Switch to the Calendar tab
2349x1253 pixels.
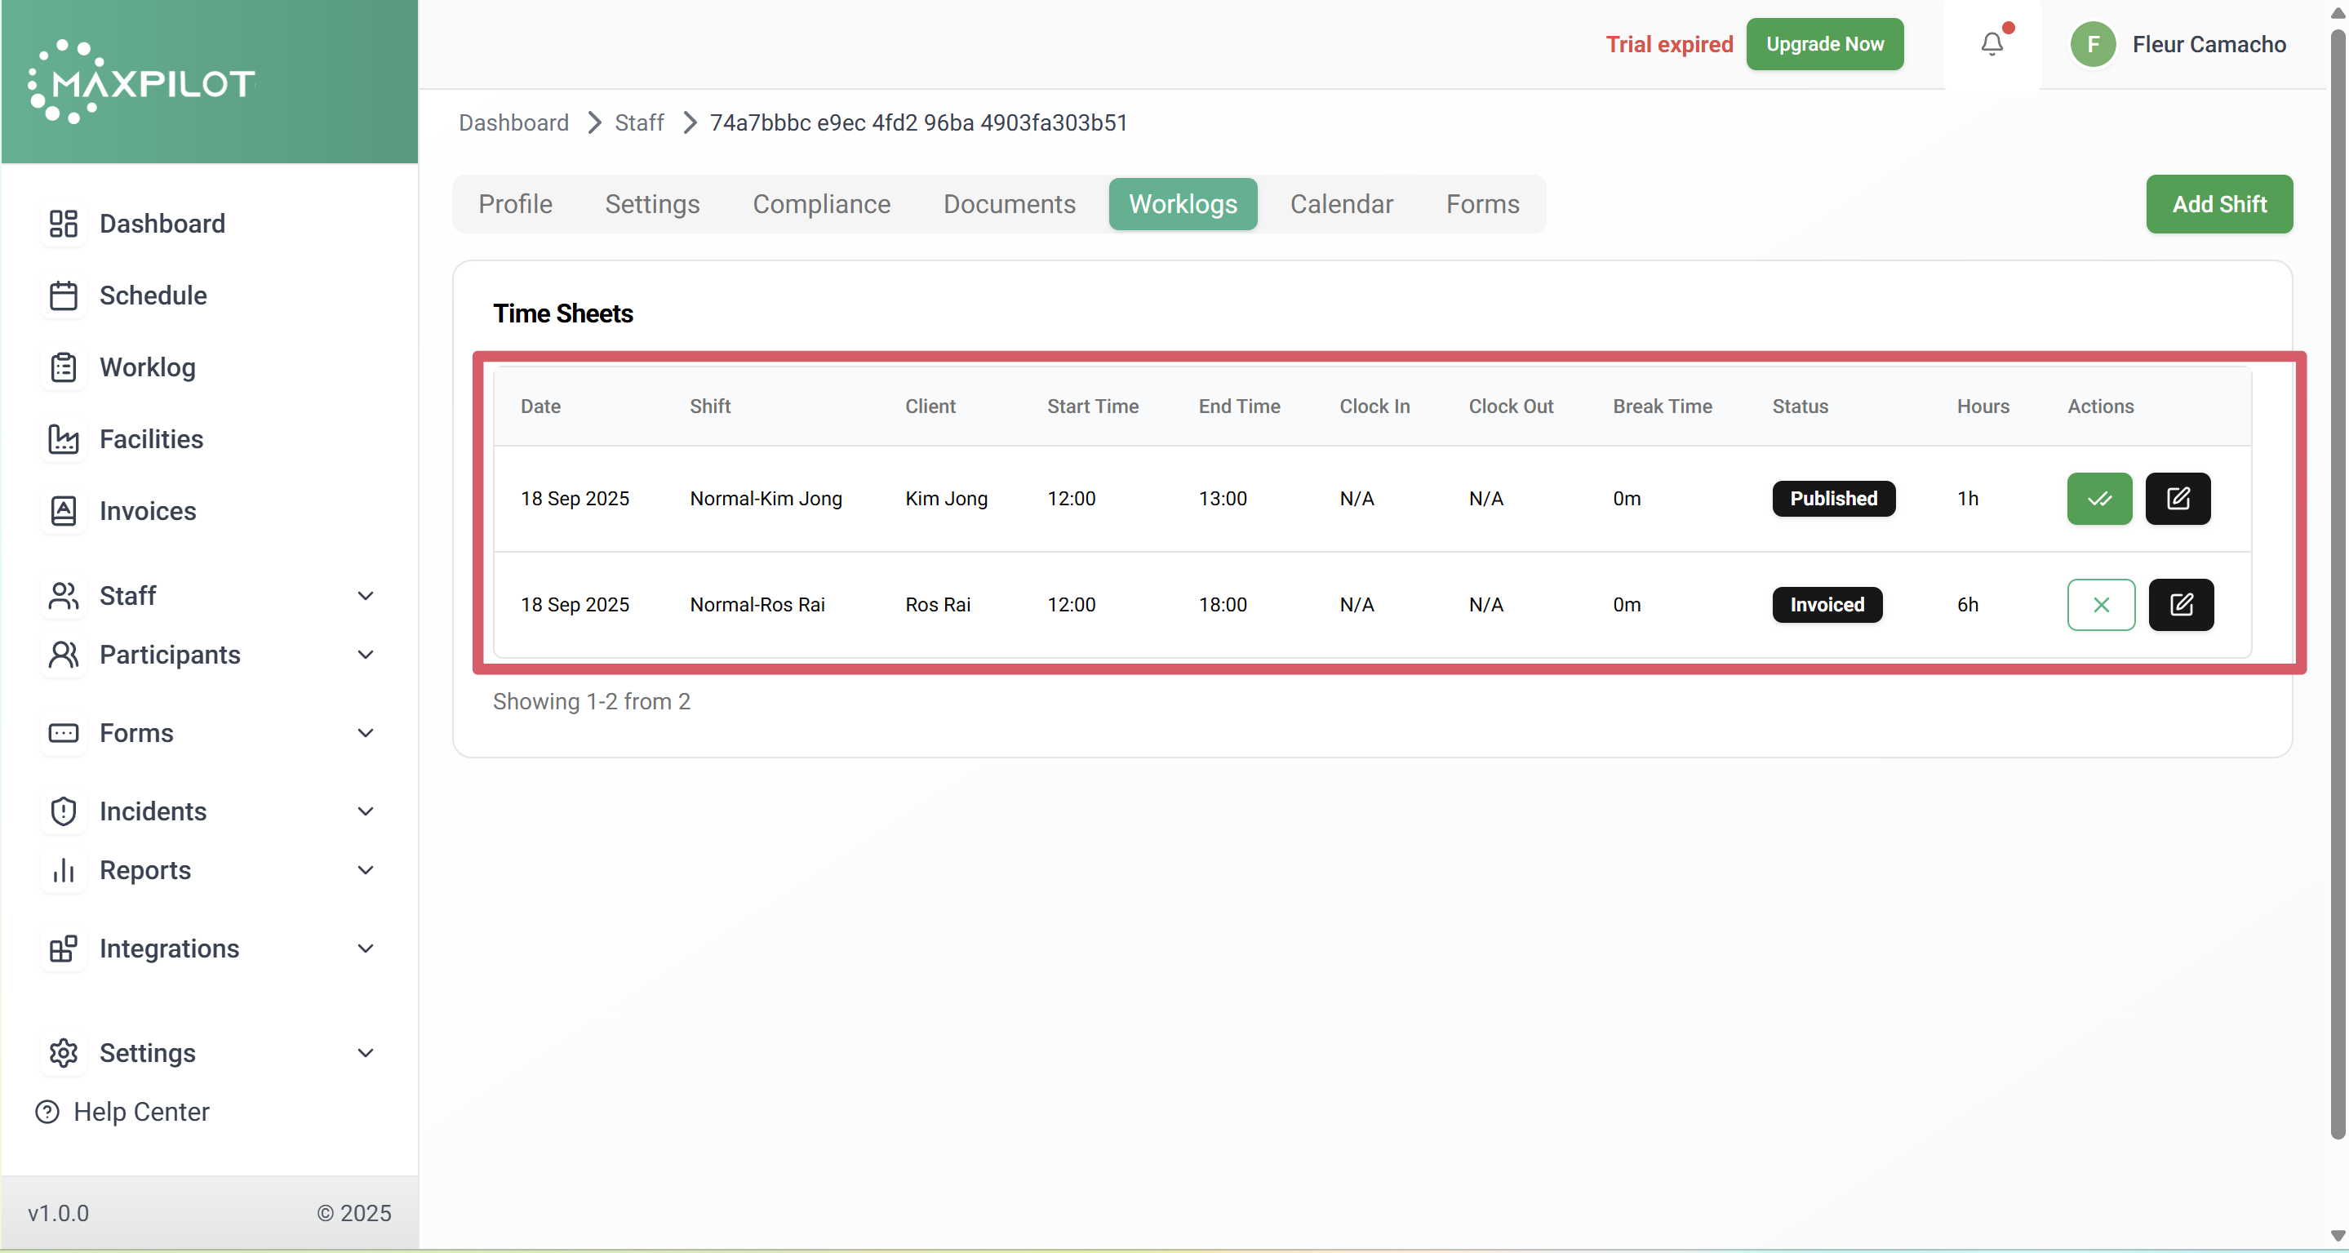1340,204
